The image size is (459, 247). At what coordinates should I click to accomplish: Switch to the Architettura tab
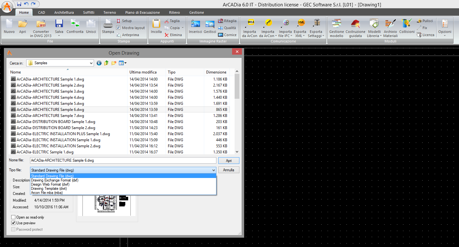(64, 12)
